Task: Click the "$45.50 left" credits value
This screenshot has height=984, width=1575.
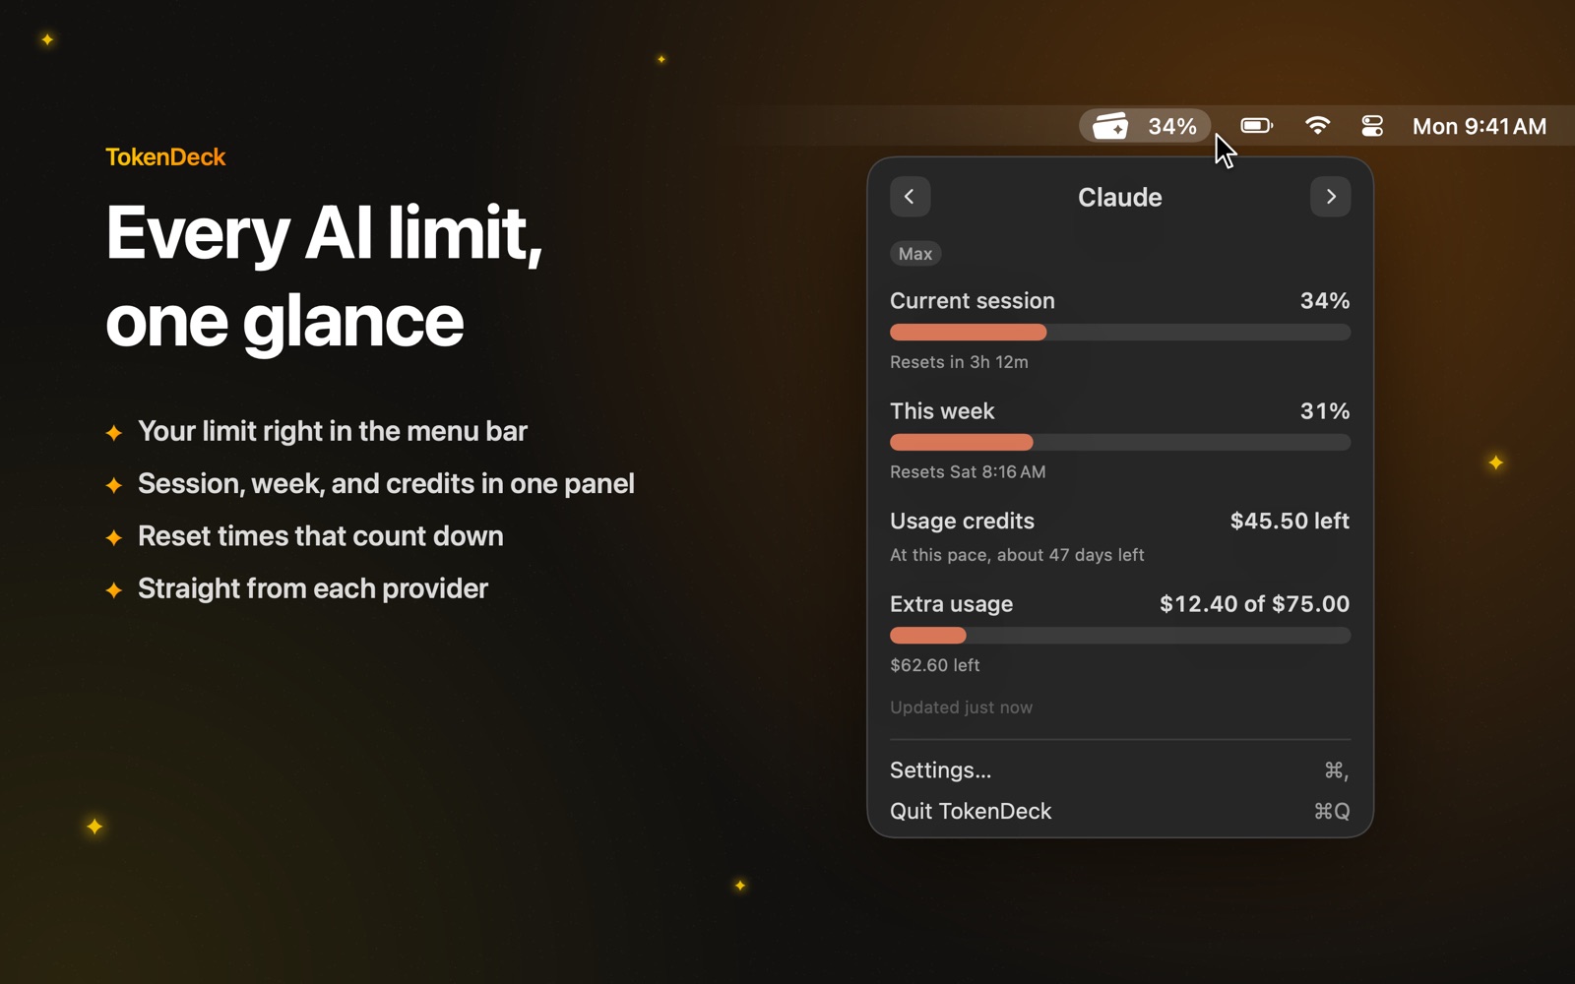Action: [x=1290, y=522]
